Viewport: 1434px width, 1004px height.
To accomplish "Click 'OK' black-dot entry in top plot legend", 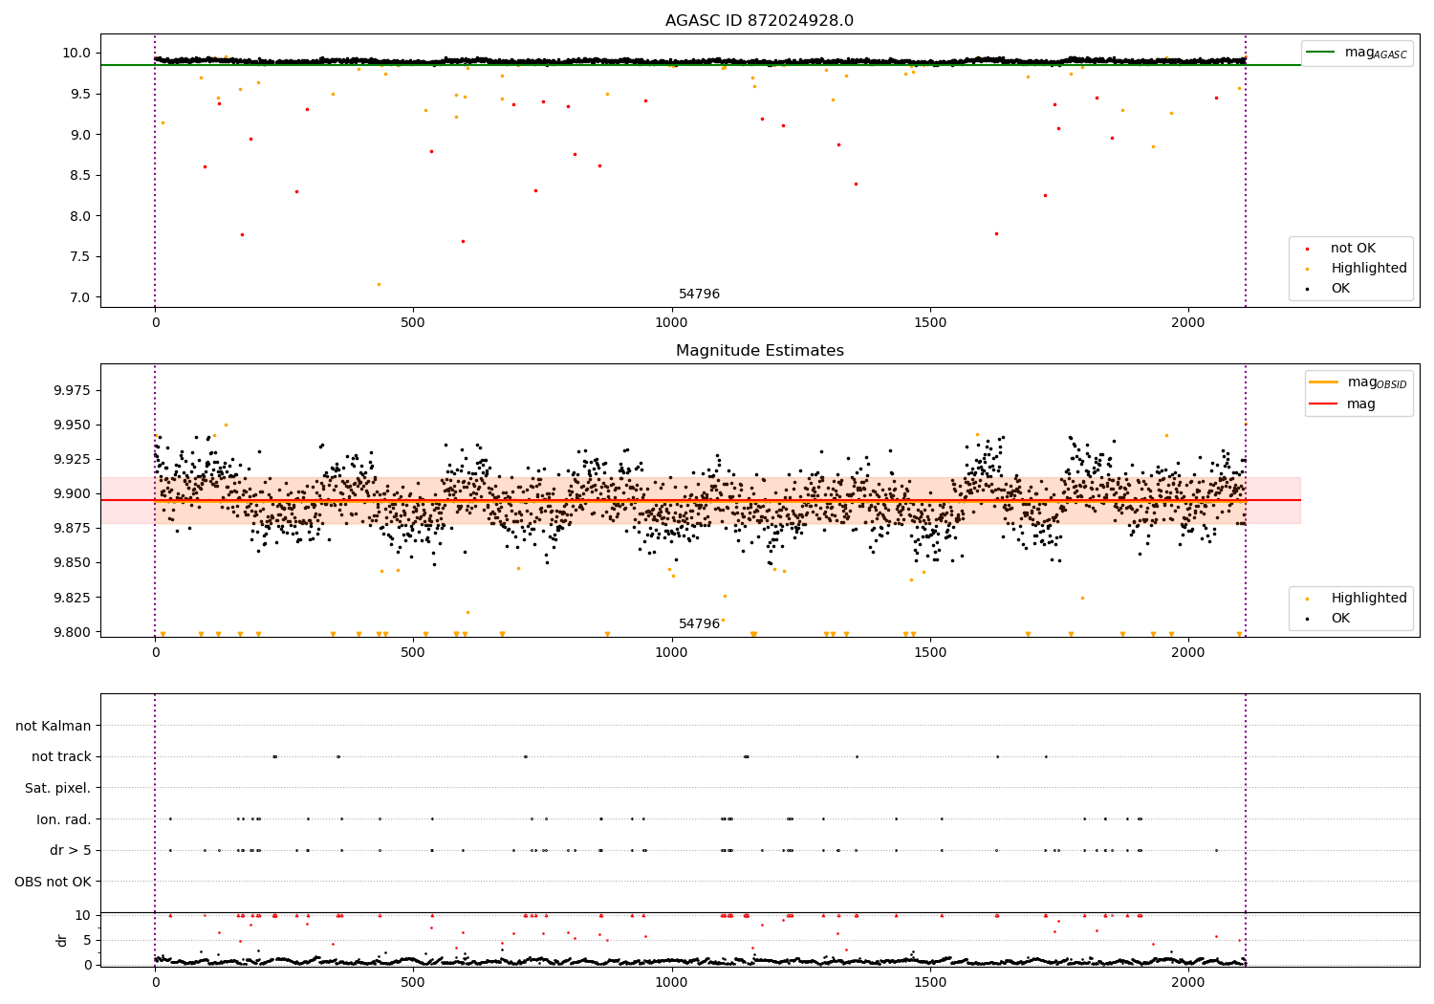I will click(x=1340, y=289).
